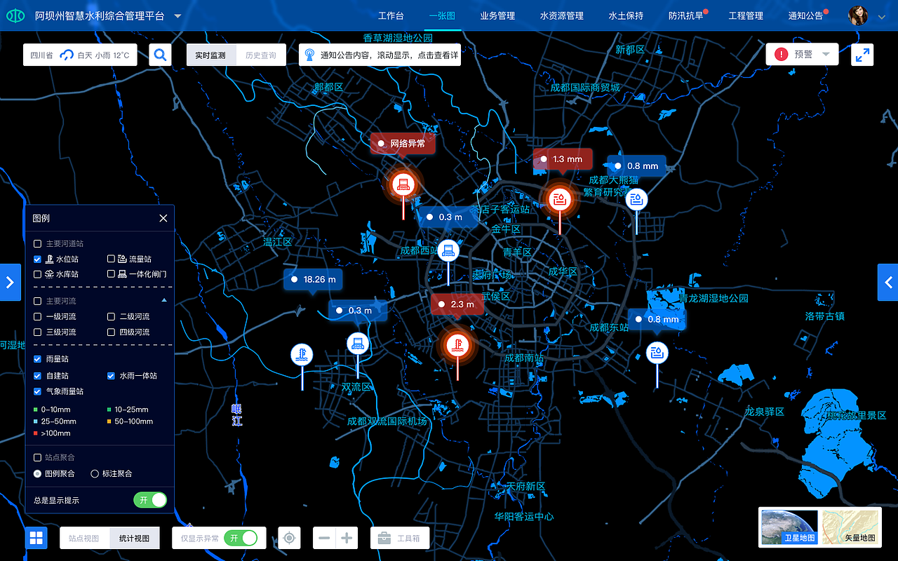
Task: Open the 通知公告 menu
Action: (x=805, y=15)
